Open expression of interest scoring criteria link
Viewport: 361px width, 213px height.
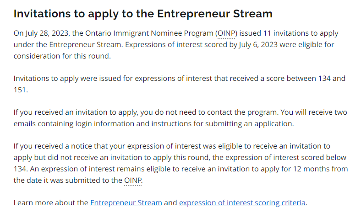[x=242, y=202]
